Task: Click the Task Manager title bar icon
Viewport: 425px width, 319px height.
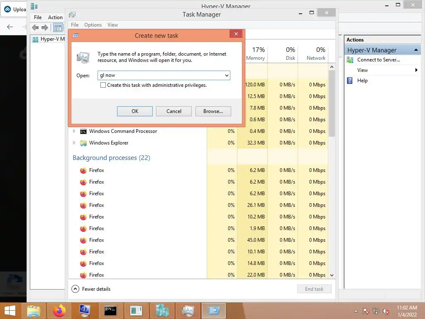Action: point(72,15)
